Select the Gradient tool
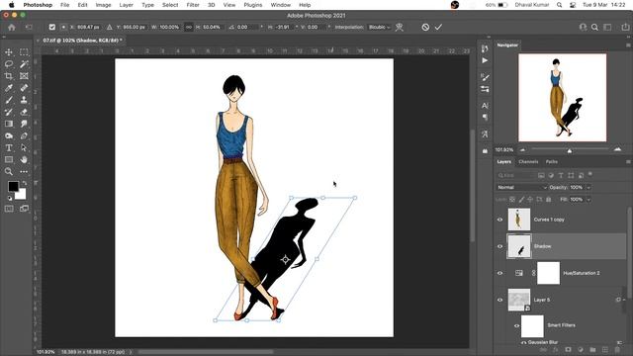 [x=9, y=124]
